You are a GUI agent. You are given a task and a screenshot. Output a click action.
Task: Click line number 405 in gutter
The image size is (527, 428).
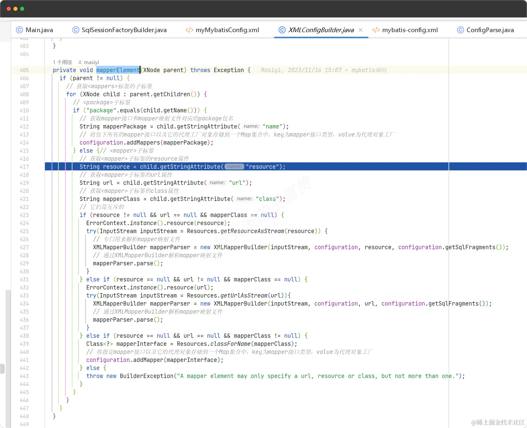click(x=24, y=70)
